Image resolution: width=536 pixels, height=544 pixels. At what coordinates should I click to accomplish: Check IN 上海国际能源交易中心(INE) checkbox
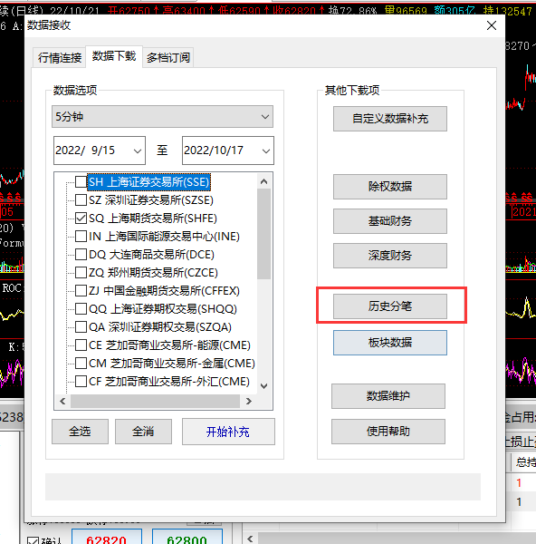(81, 237)
